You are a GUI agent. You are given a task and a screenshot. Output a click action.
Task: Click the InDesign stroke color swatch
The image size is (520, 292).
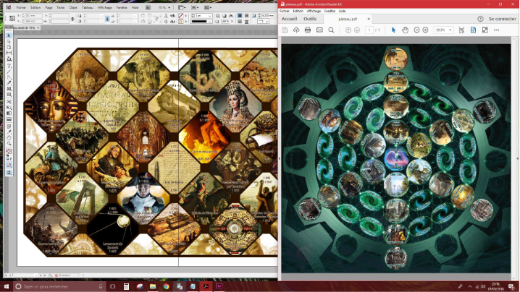click(x=181, y=21)
